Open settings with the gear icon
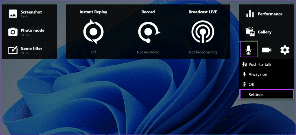The height and width of the screenshot is (135, 296). click(285, 50)
